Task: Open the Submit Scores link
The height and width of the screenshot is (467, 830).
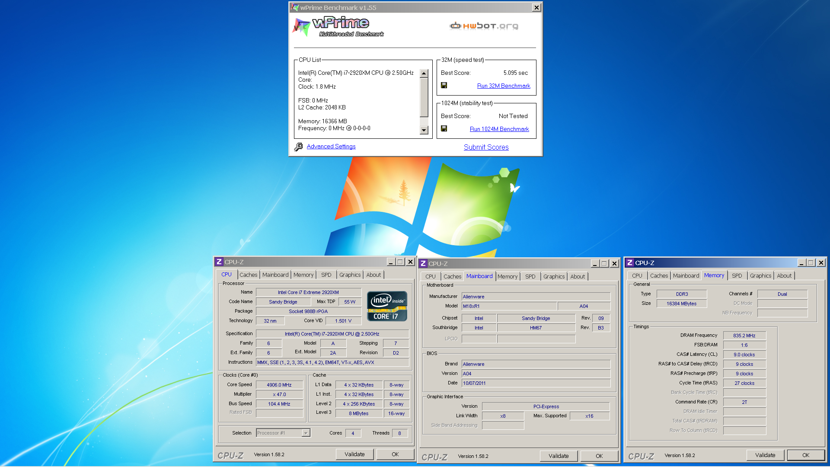Action: (x=486, y=147)
